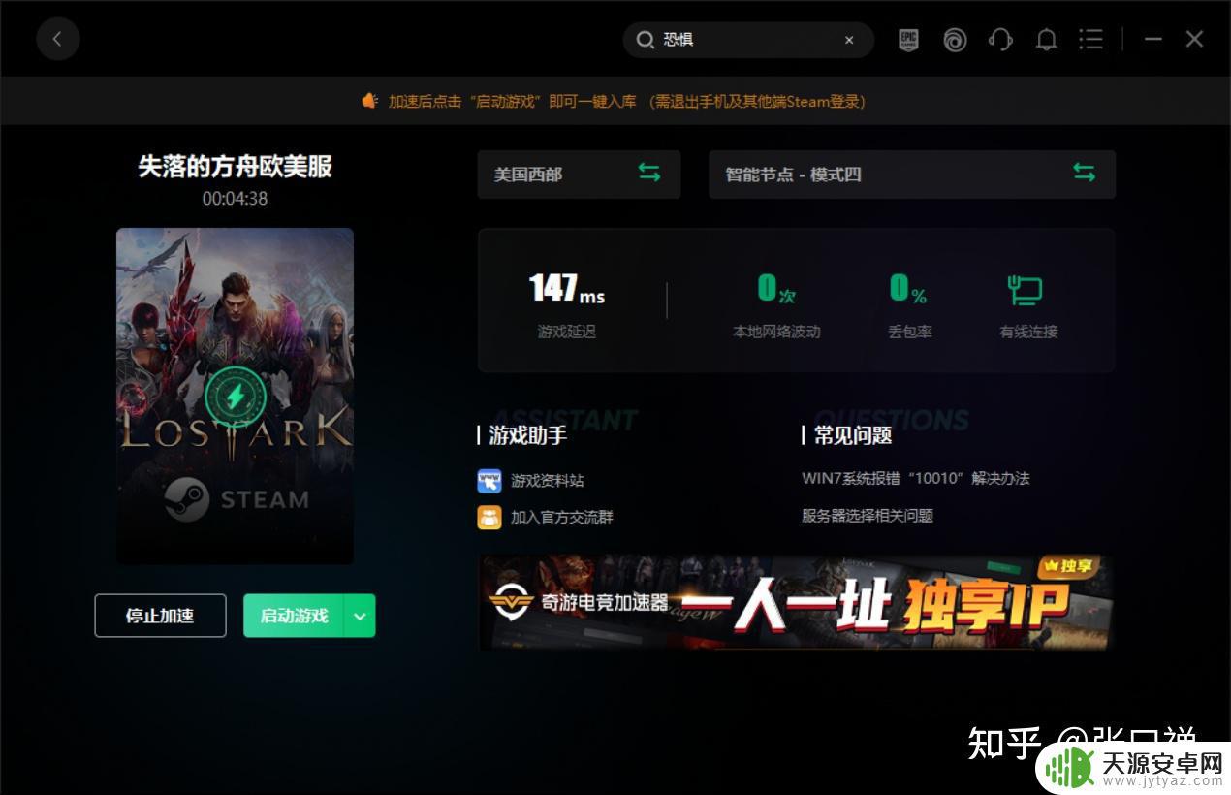Change node 智能节点 - 模式四
The height and width of the screenshot is (795, 1231).
click(912, 175)
